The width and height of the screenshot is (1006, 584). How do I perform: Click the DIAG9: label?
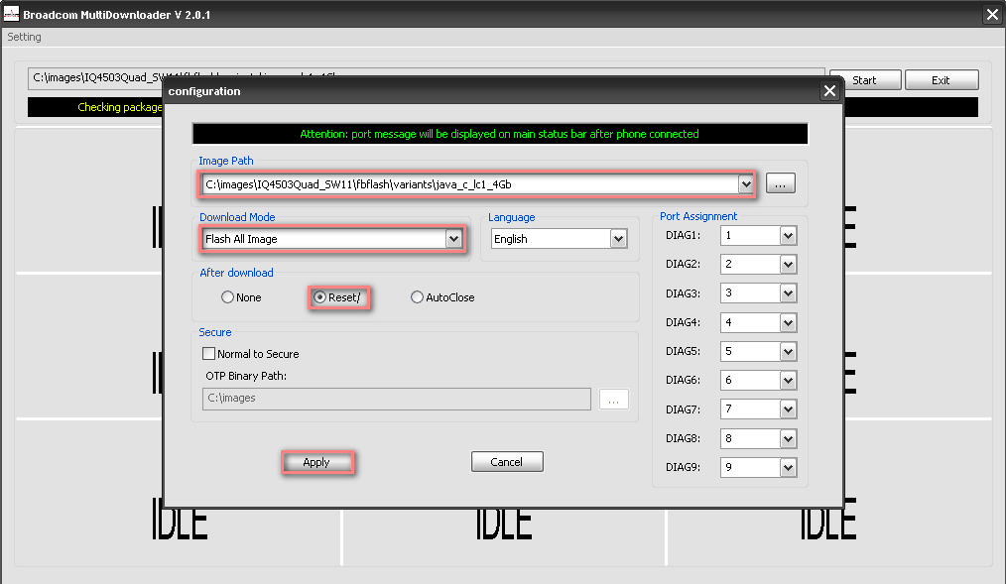click(683, 467)
